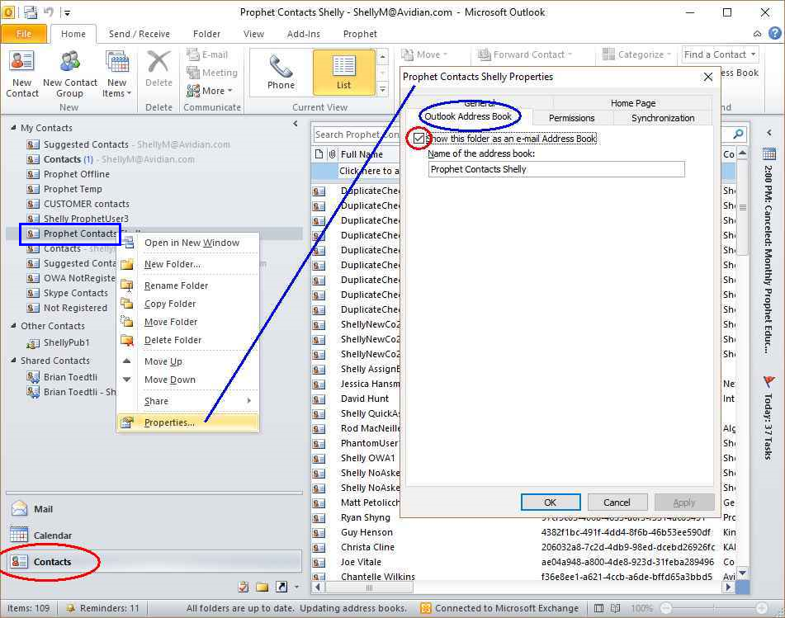
Task: Open the New Items dropdown
Action: tap(116, 74)
